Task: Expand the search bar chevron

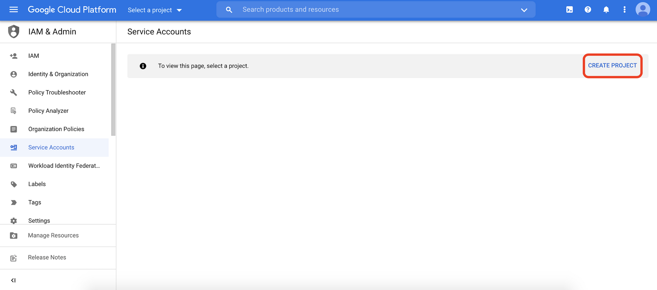Action: tap(524, 10)
